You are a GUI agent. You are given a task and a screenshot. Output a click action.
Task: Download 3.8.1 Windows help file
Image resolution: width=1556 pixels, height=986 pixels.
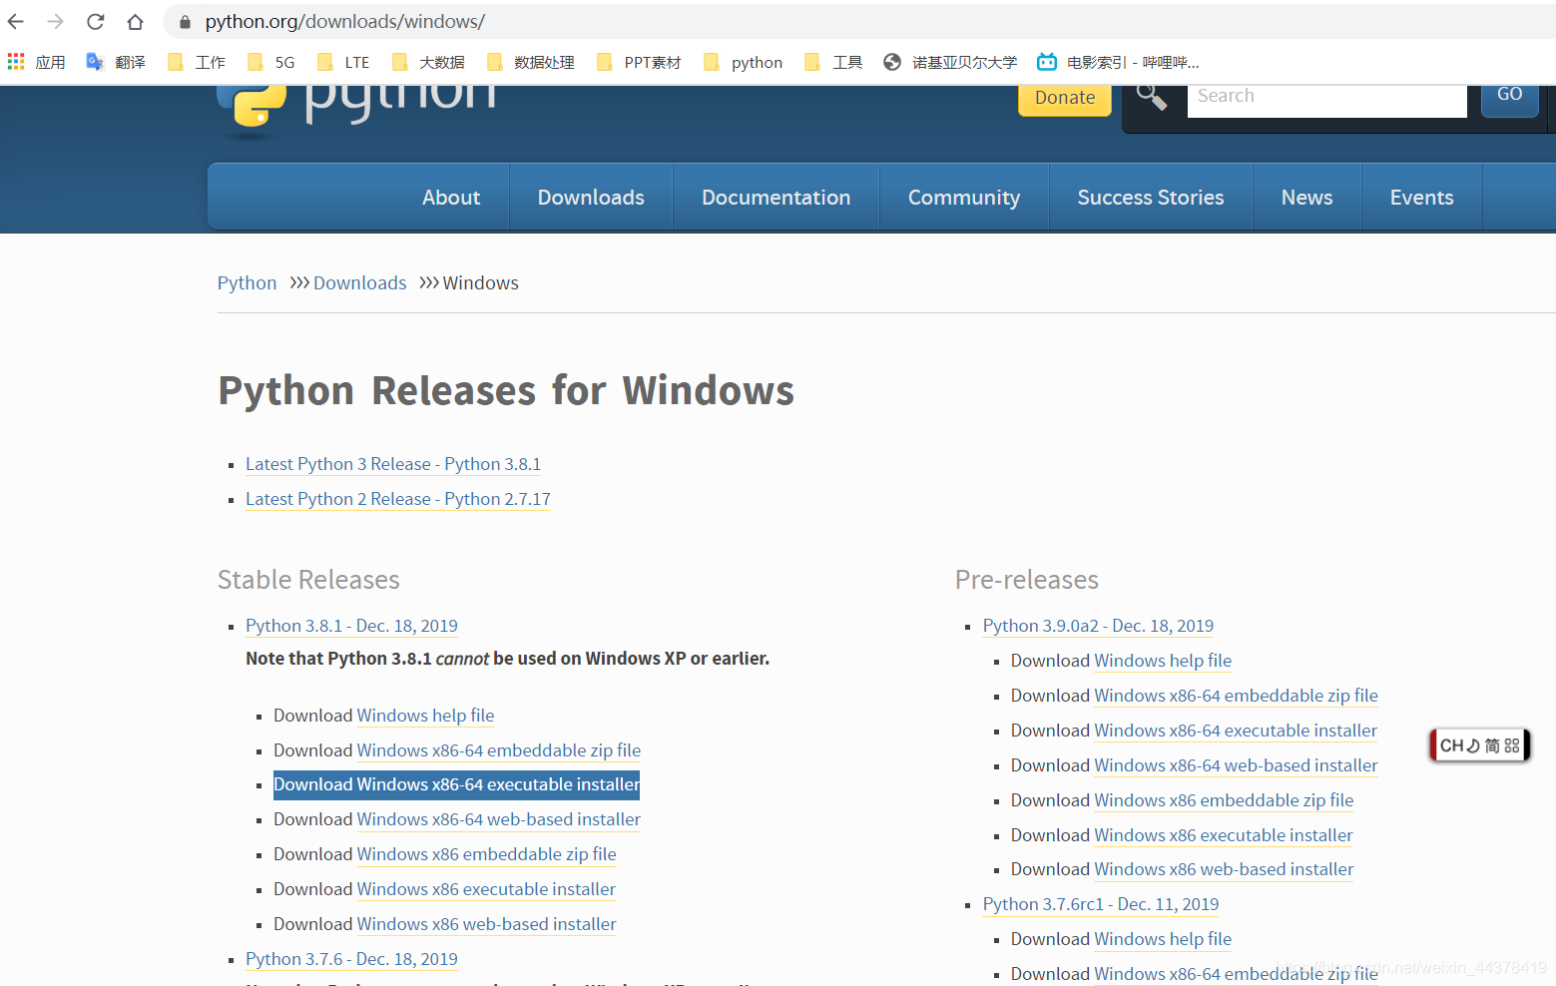pyautogui.click(x=425, y=716)
